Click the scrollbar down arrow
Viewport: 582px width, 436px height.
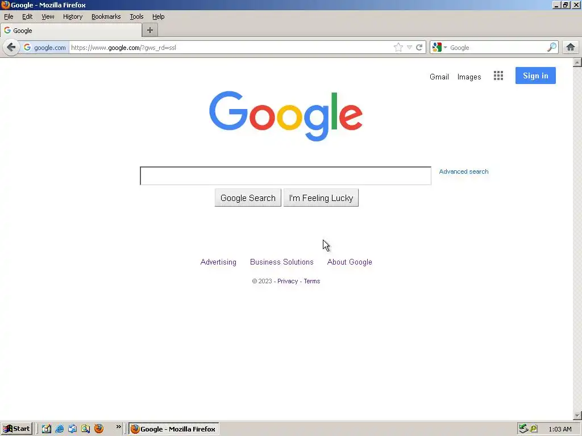(x=577, y=415)
